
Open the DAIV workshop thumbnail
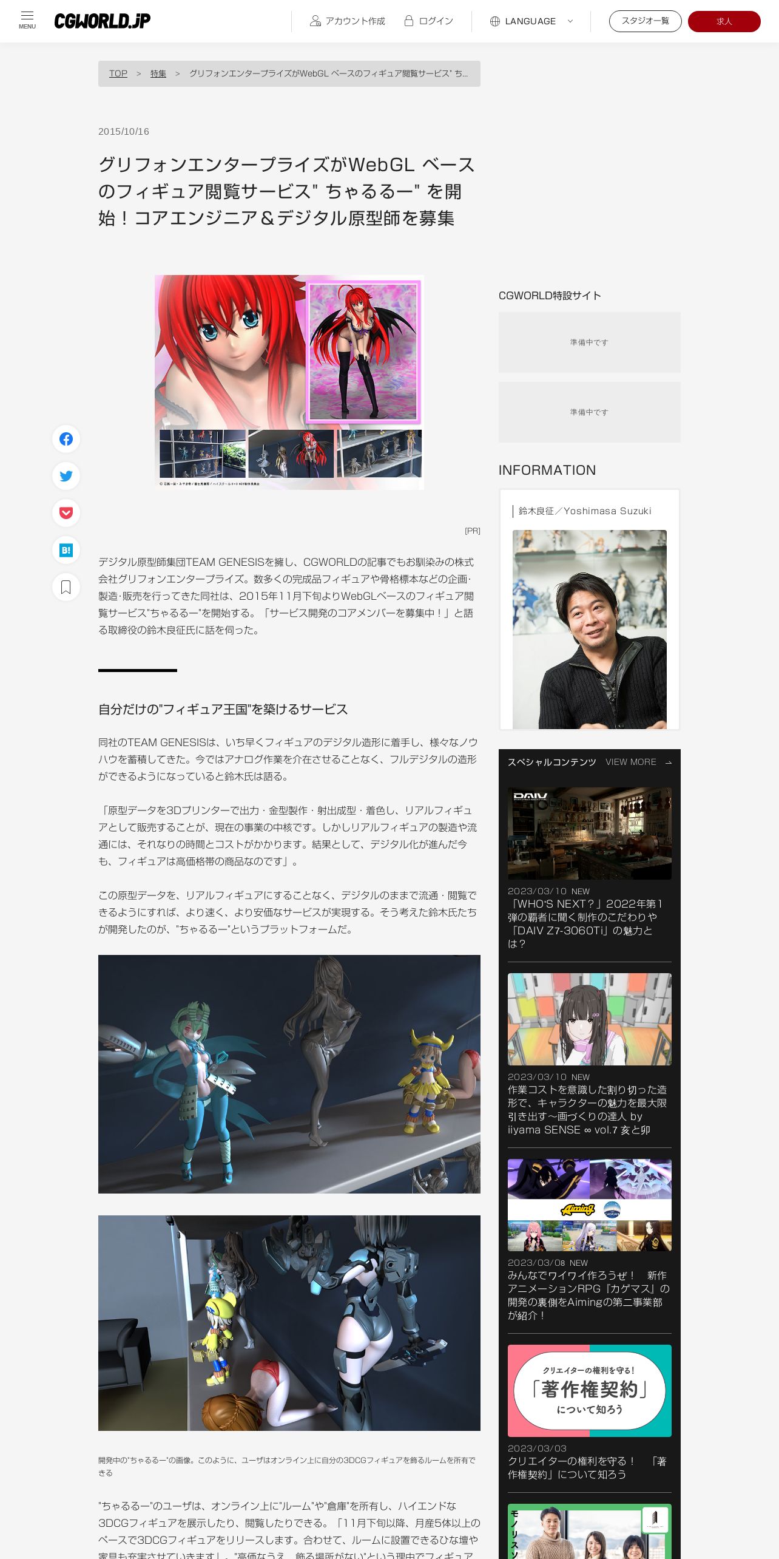click(590, 834)
